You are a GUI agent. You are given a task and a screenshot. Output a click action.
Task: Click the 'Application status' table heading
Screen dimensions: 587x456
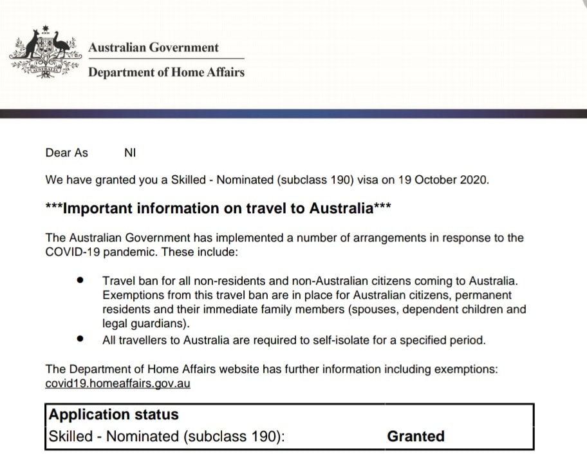114,414
